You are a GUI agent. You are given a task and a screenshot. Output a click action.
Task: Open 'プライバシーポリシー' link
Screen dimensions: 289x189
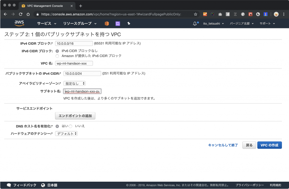click(x=250, y=185)
